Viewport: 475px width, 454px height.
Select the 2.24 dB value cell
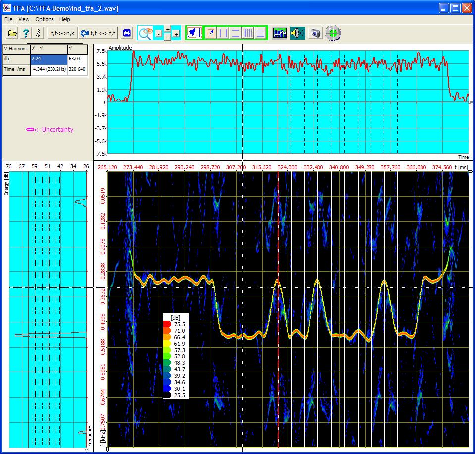[48, 59]
